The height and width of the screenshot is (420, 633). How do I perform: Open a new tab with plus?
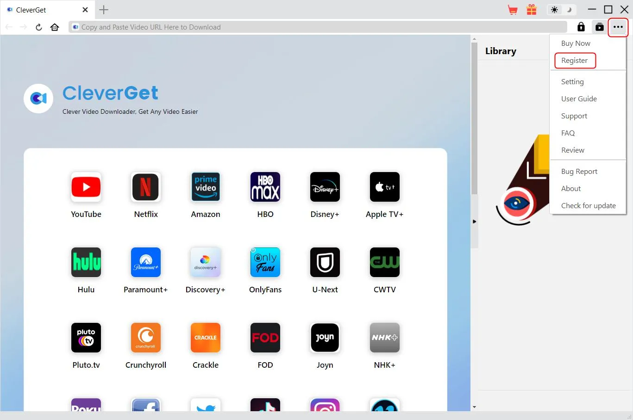pyautogui.click(x=104, y=10)
